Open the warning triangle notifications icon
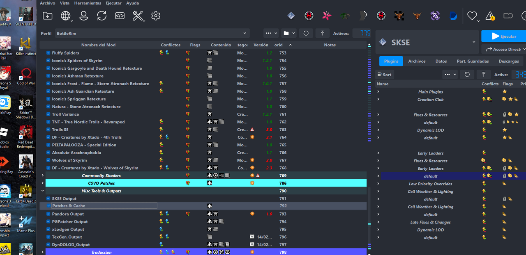Viewport: 526px width, 255px height. [490, 16]
